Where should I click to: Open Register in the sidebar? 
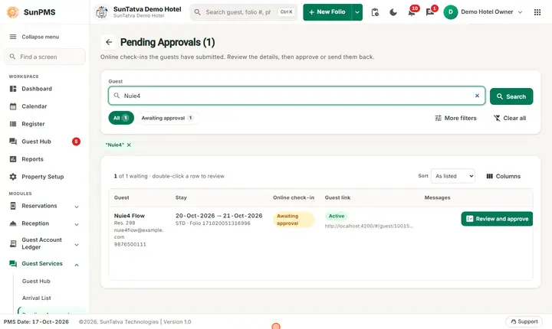tap(44, 124)
